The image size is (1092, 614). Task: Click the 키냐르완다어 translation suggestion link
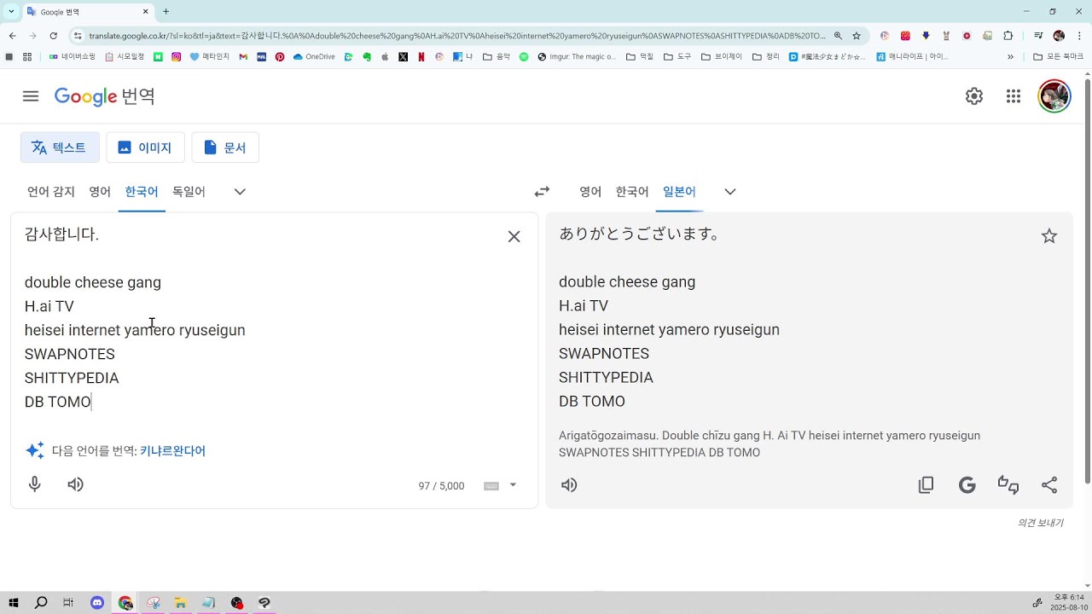tap(172, 451)
